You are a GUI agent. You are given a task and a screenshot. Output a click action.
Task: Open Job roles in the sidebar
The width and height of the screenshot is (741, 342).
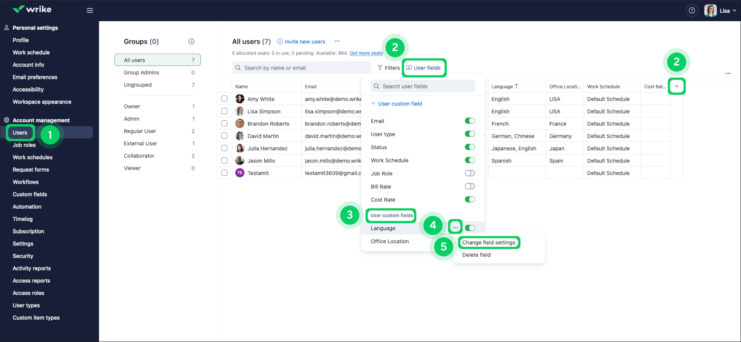(24, 145)
